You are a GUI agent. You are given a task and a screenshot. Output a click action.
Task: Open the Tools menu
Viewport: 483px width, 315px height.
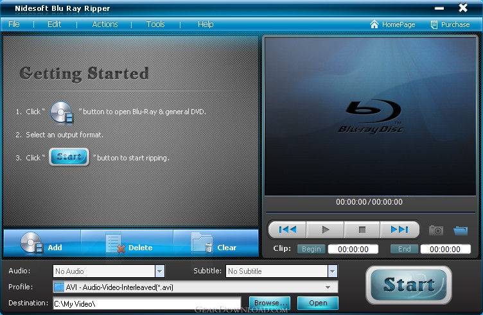(x=155, y=24)
